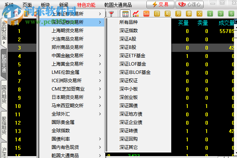Select 国际贵金属 menu entry

click(72, 122)
